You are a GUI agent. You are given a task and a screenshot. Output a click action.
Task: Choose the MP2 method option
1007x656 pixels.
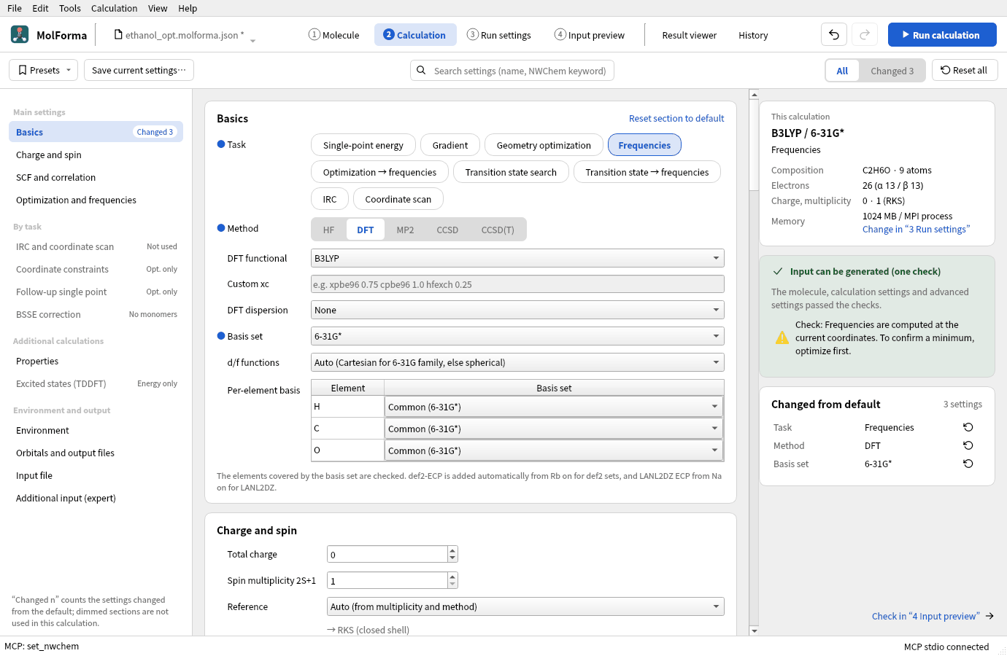pyautogui.click(x=405, y=230)
